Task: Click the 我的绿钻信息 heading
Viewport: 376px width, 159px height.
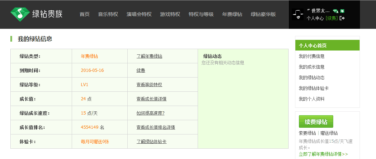Action: (35, 39)
